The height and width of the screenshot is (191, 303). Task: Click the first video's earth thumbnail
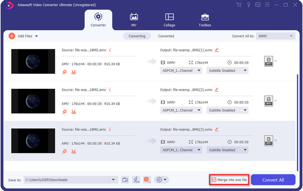33,61
